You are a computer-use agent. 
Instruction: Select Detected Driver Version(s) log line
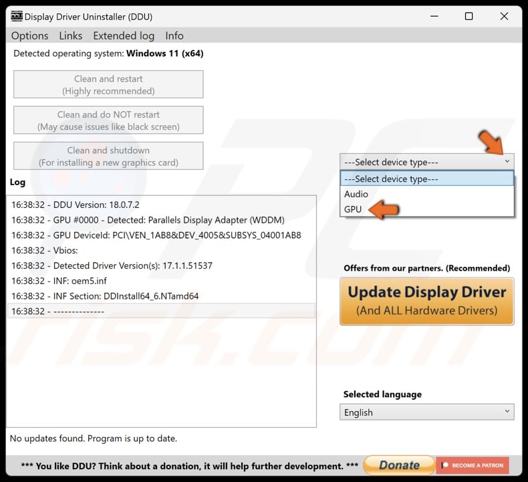[161, 265]
